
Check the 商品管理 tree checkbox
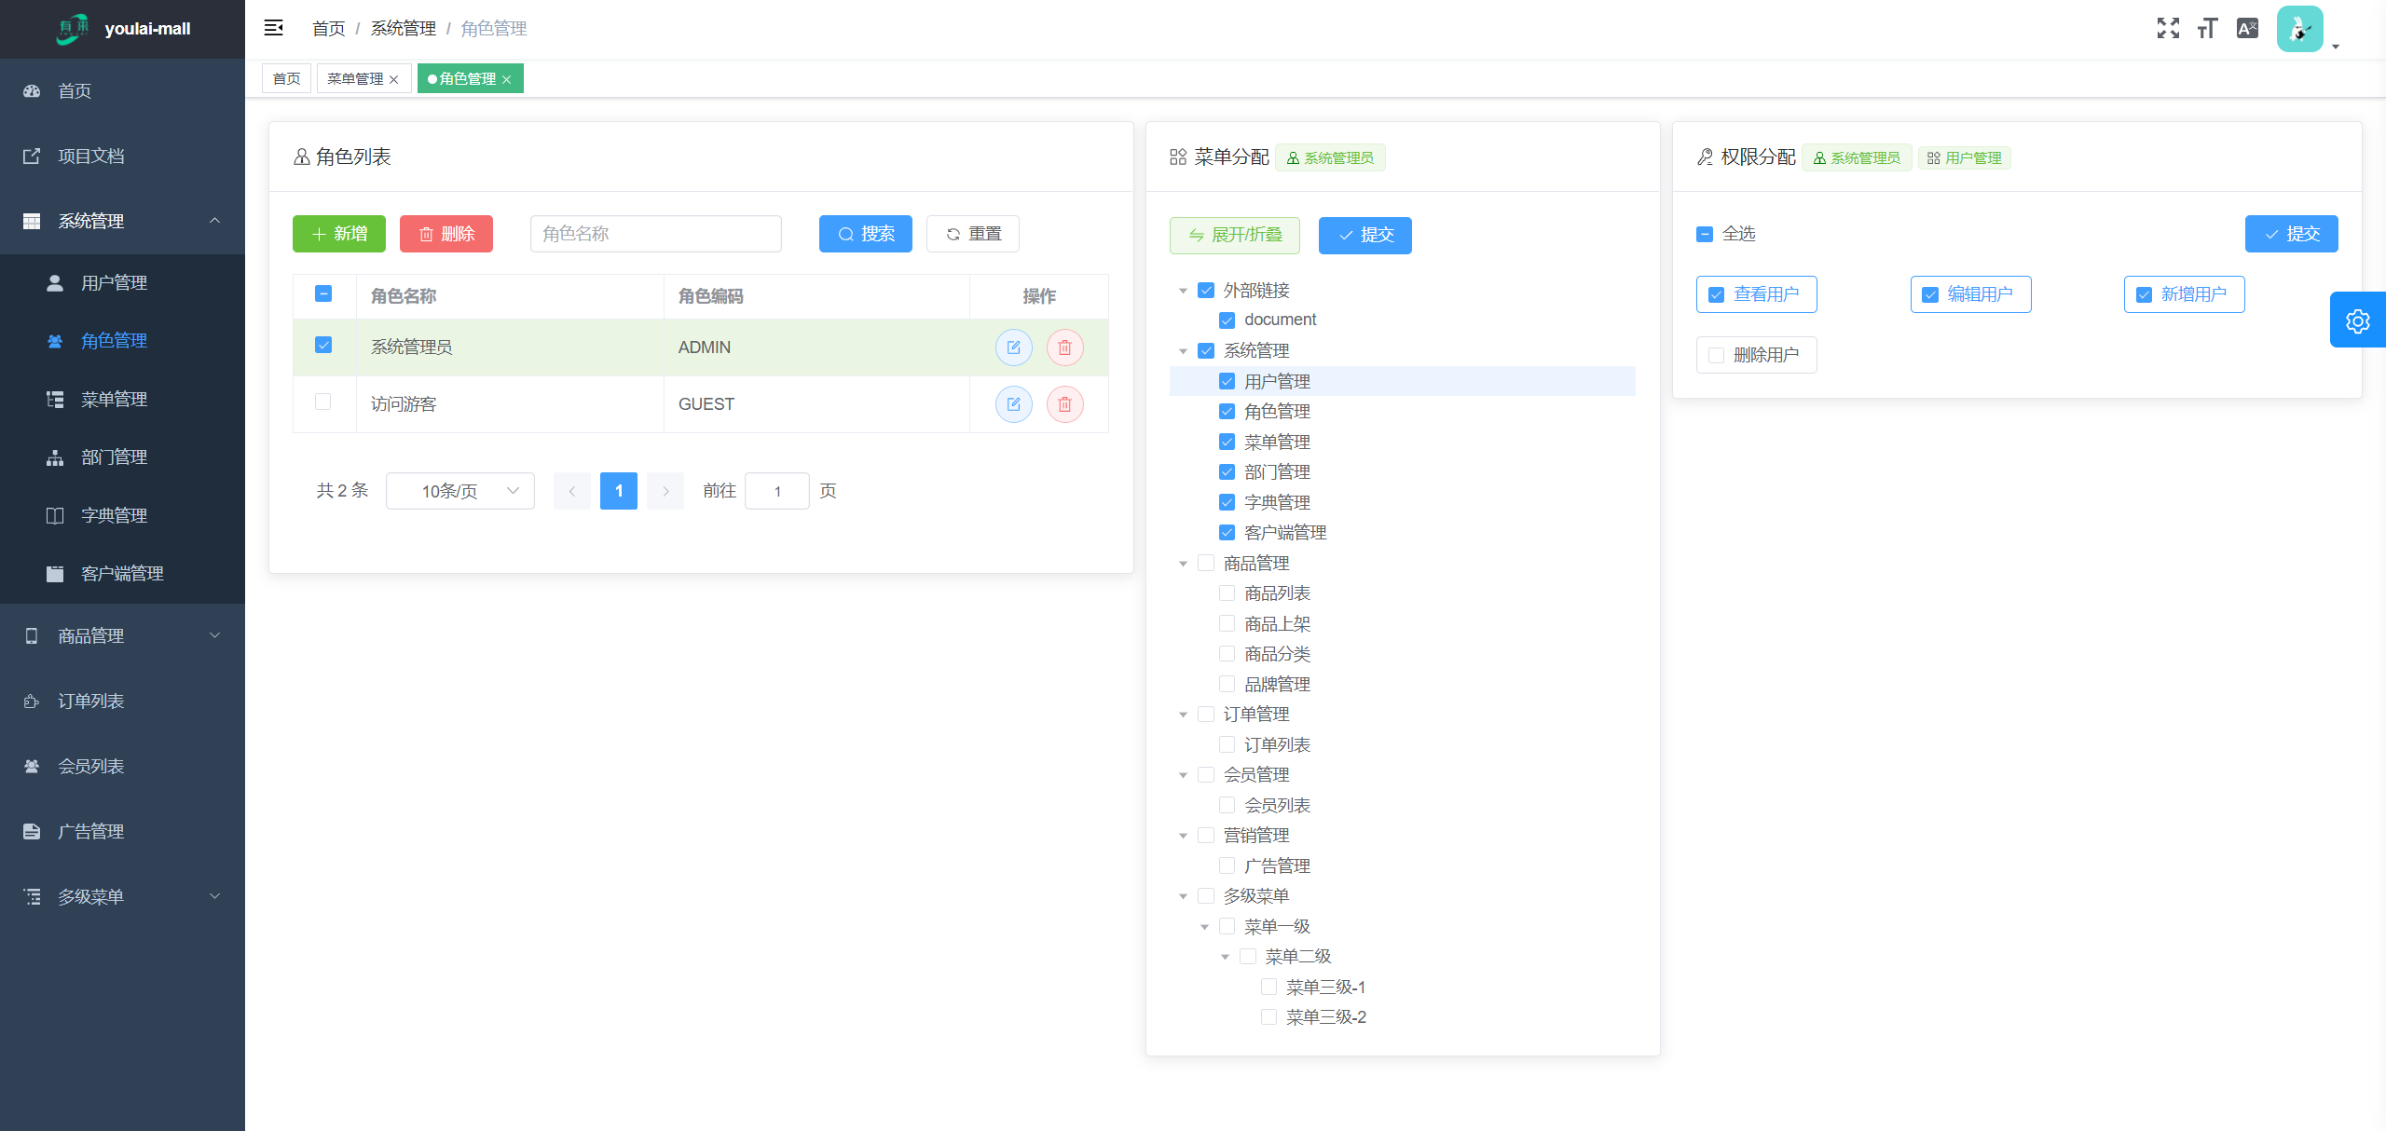click(x=1206, y=563)
